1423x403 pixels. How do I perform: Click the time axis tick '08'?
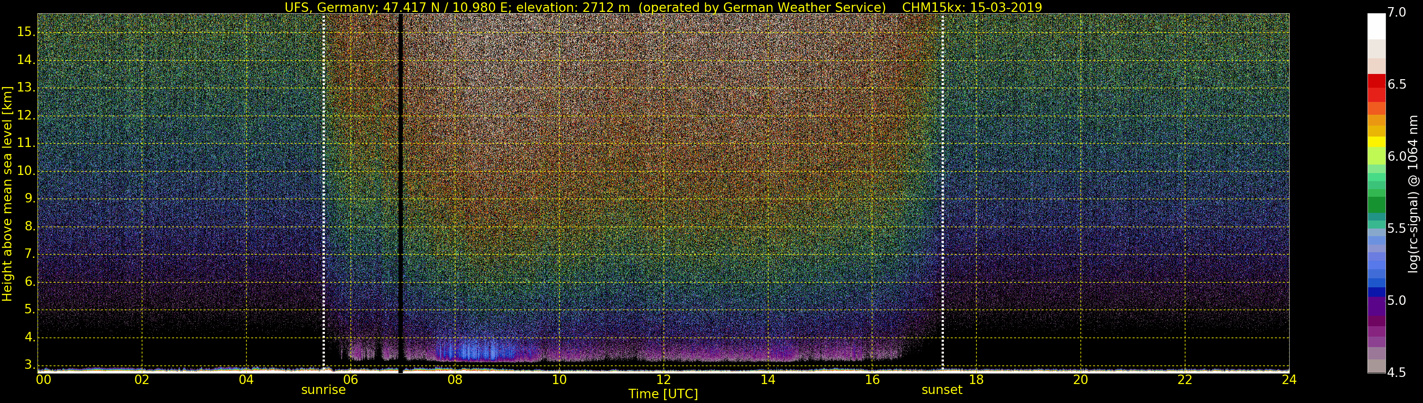(x=454, y=380)
